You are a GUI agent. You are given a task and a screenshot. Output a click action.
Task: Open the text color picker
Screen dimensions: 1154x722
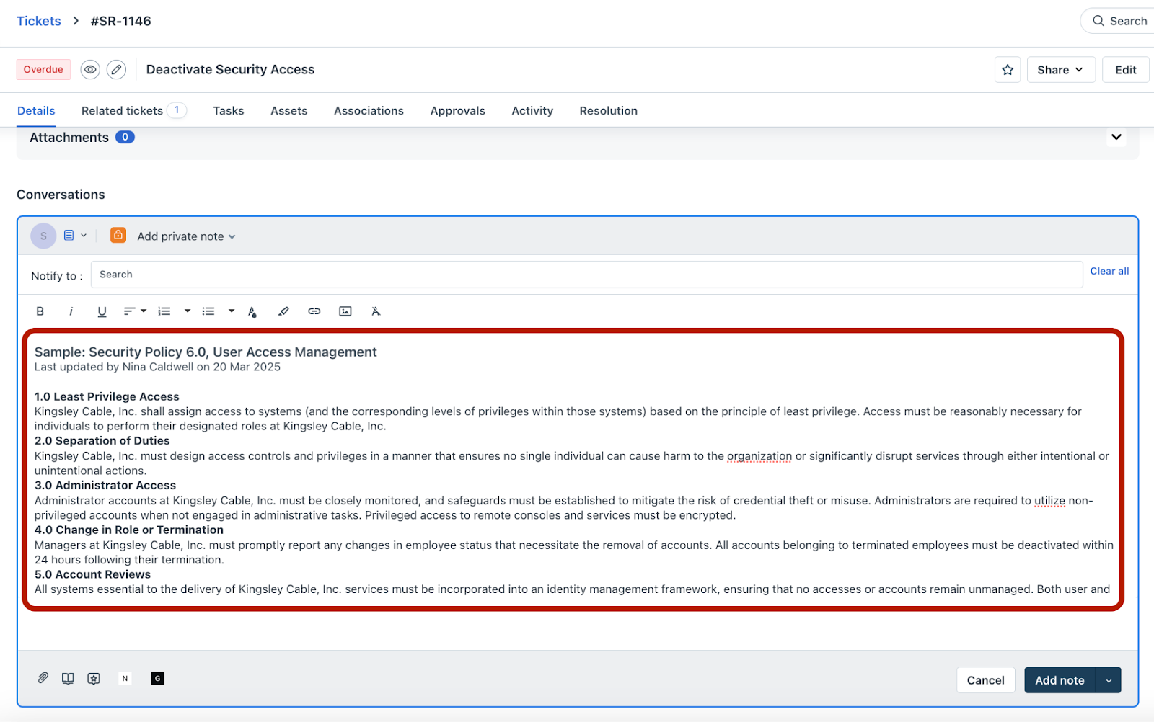252,311
